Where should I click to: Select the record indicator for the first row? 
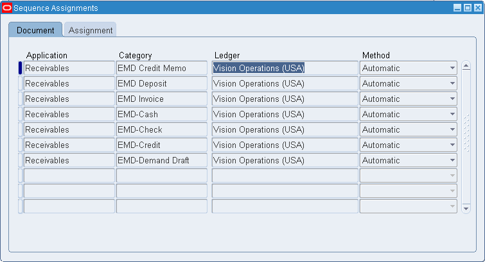tap(20, 68)
